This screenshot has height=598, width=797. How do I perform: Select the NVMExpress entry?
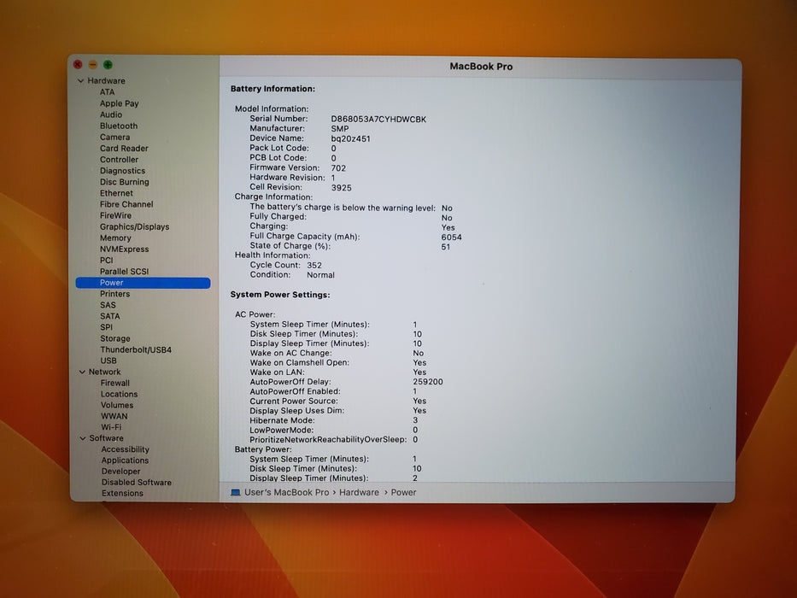[x=125, y=249]
